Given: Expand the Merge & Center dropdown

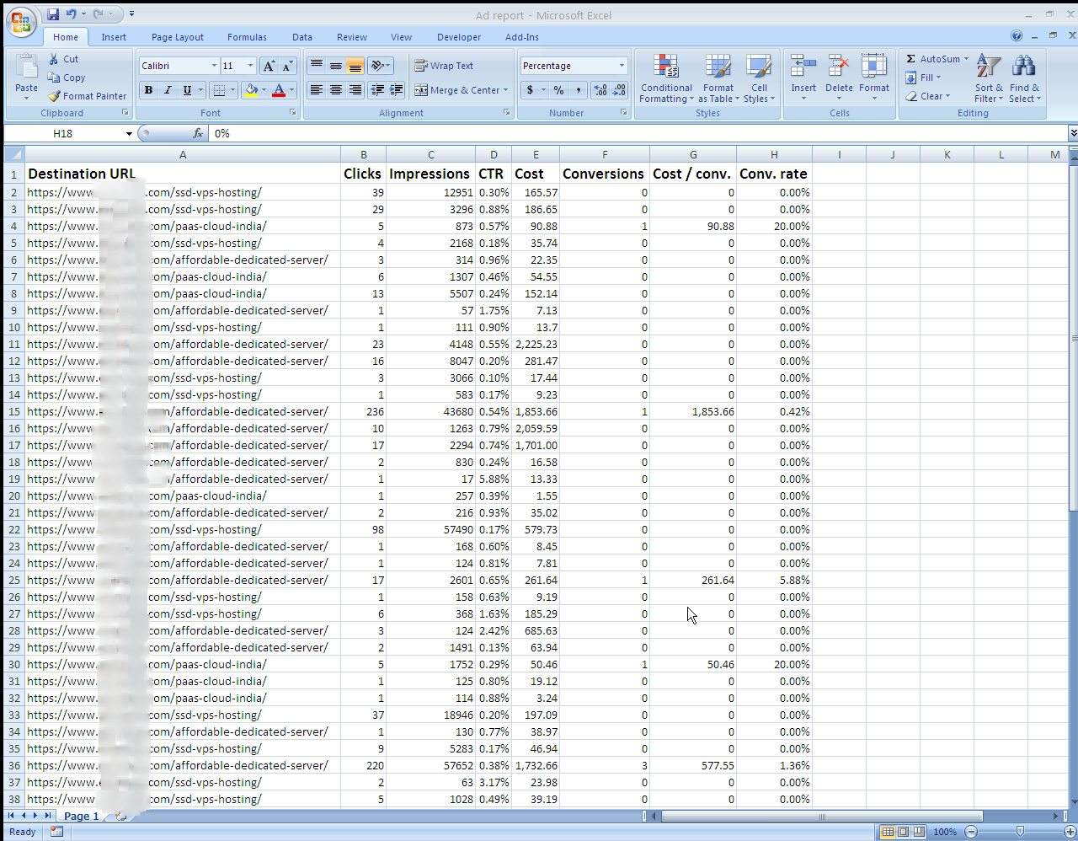Looking at the screenshot, I should pyautogui.click(x=505, y=90).
